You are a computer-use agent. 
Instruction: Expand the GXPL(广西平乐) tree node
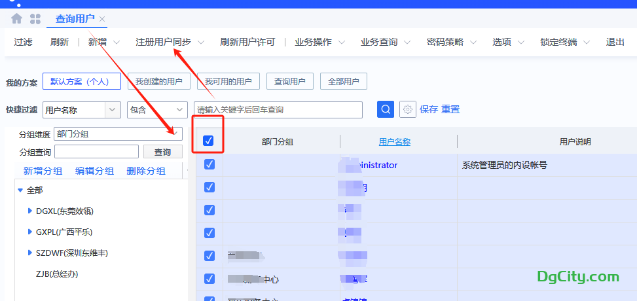tap(30, 232)
